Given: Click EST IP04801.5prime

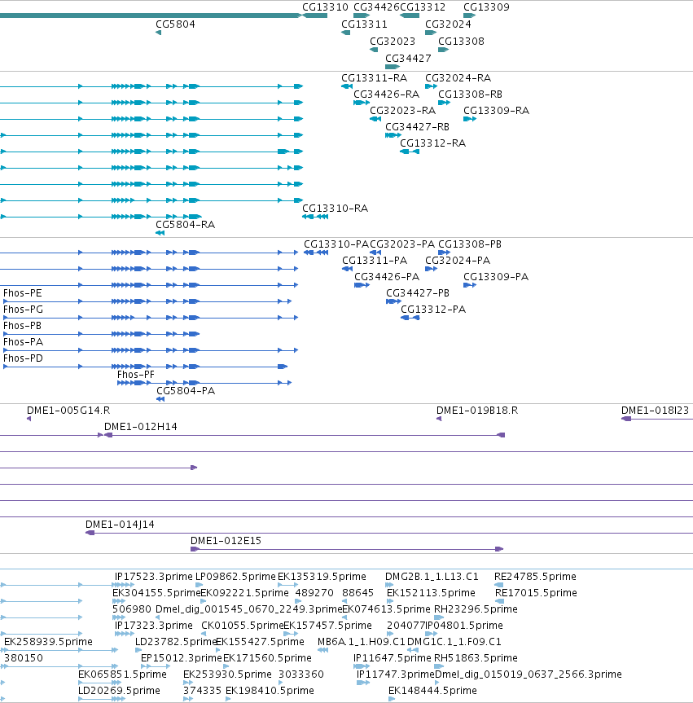Looking at the screenshot, I should [464, 625].
